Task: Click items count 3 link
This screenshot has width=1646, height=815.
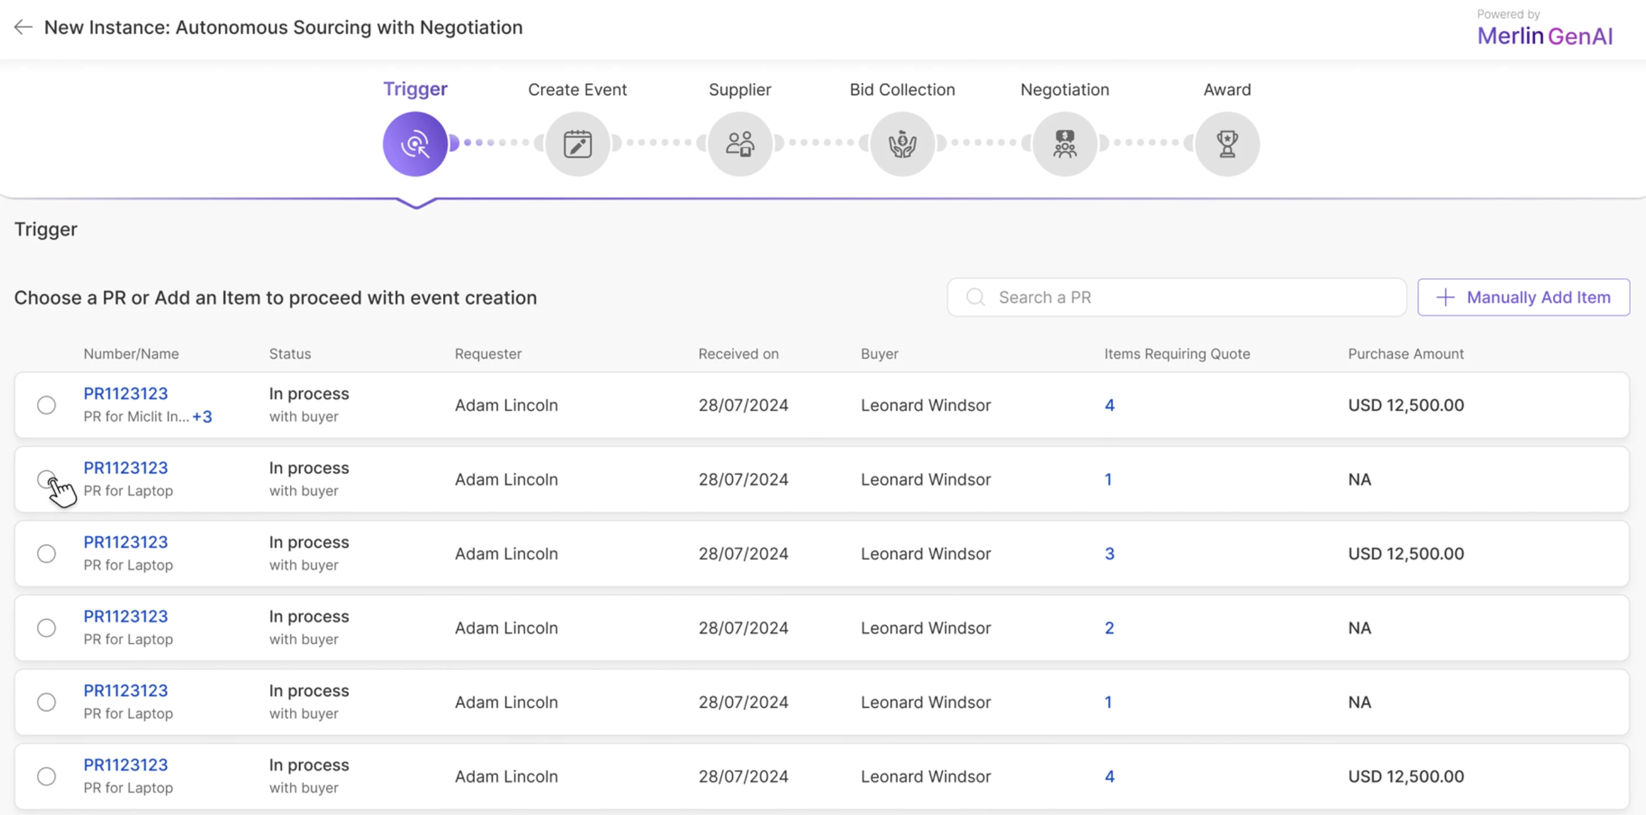Action: tap(1109, 553)
